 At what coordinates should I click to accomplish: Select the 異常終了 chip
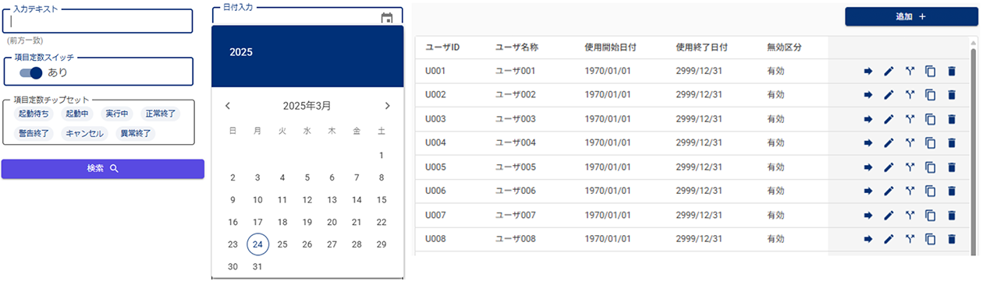(135, 133)
